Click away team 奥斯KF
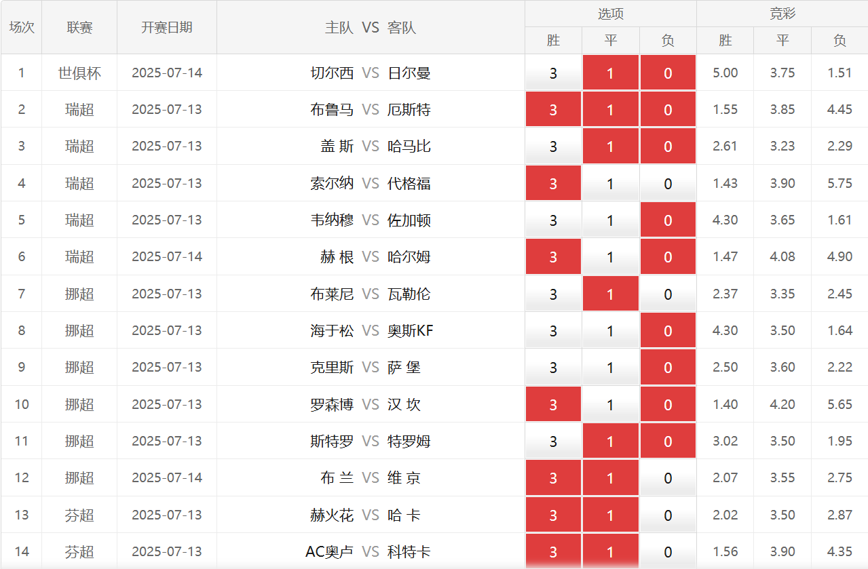868x569 pixels. (410, 330)
